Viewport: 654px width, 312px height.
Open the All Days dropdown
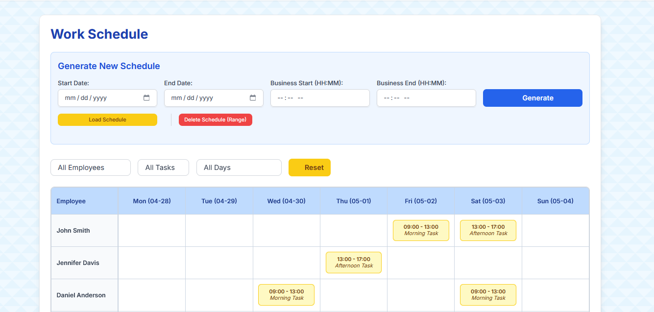(x=239, y=168)
